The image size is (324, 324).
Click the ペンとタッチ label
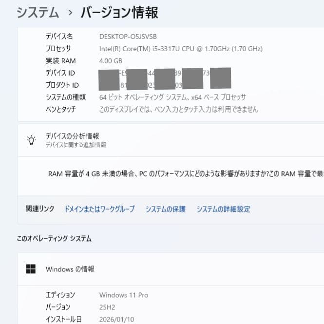pos(61,109)
